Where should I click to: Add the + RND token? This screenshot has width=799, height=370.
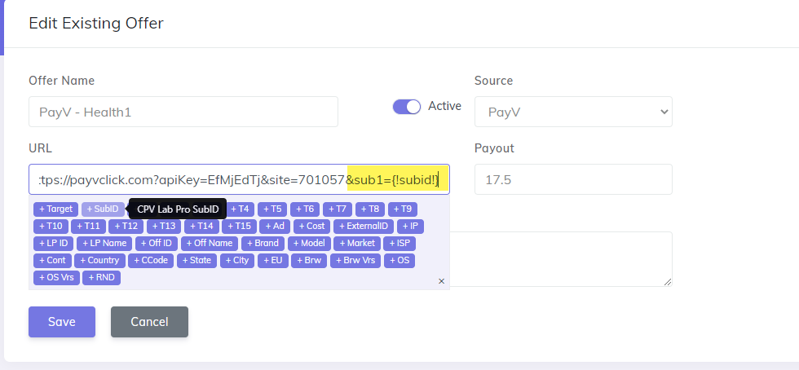pos(102,278)
